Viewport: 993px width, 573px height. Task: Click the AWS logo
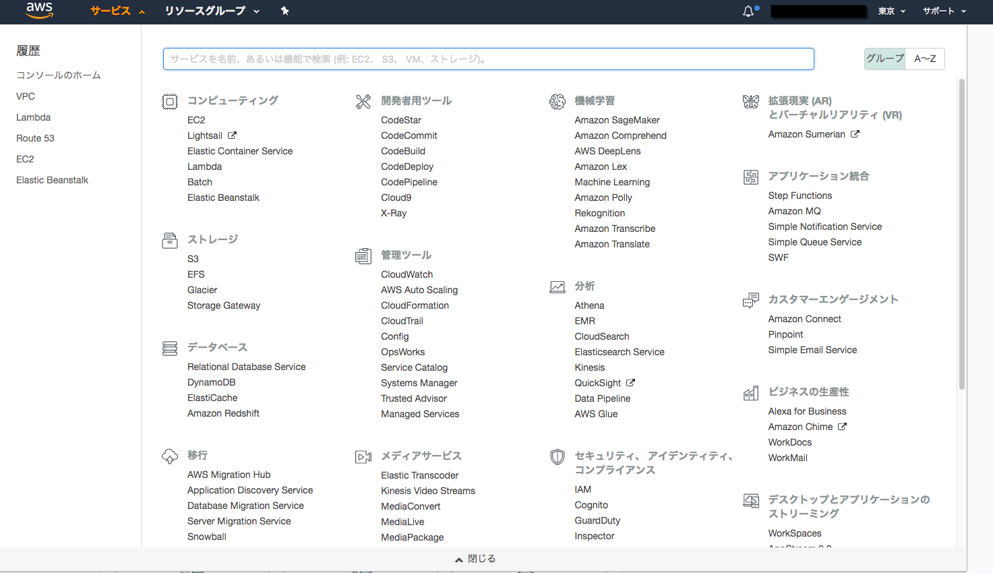point(39,10)
